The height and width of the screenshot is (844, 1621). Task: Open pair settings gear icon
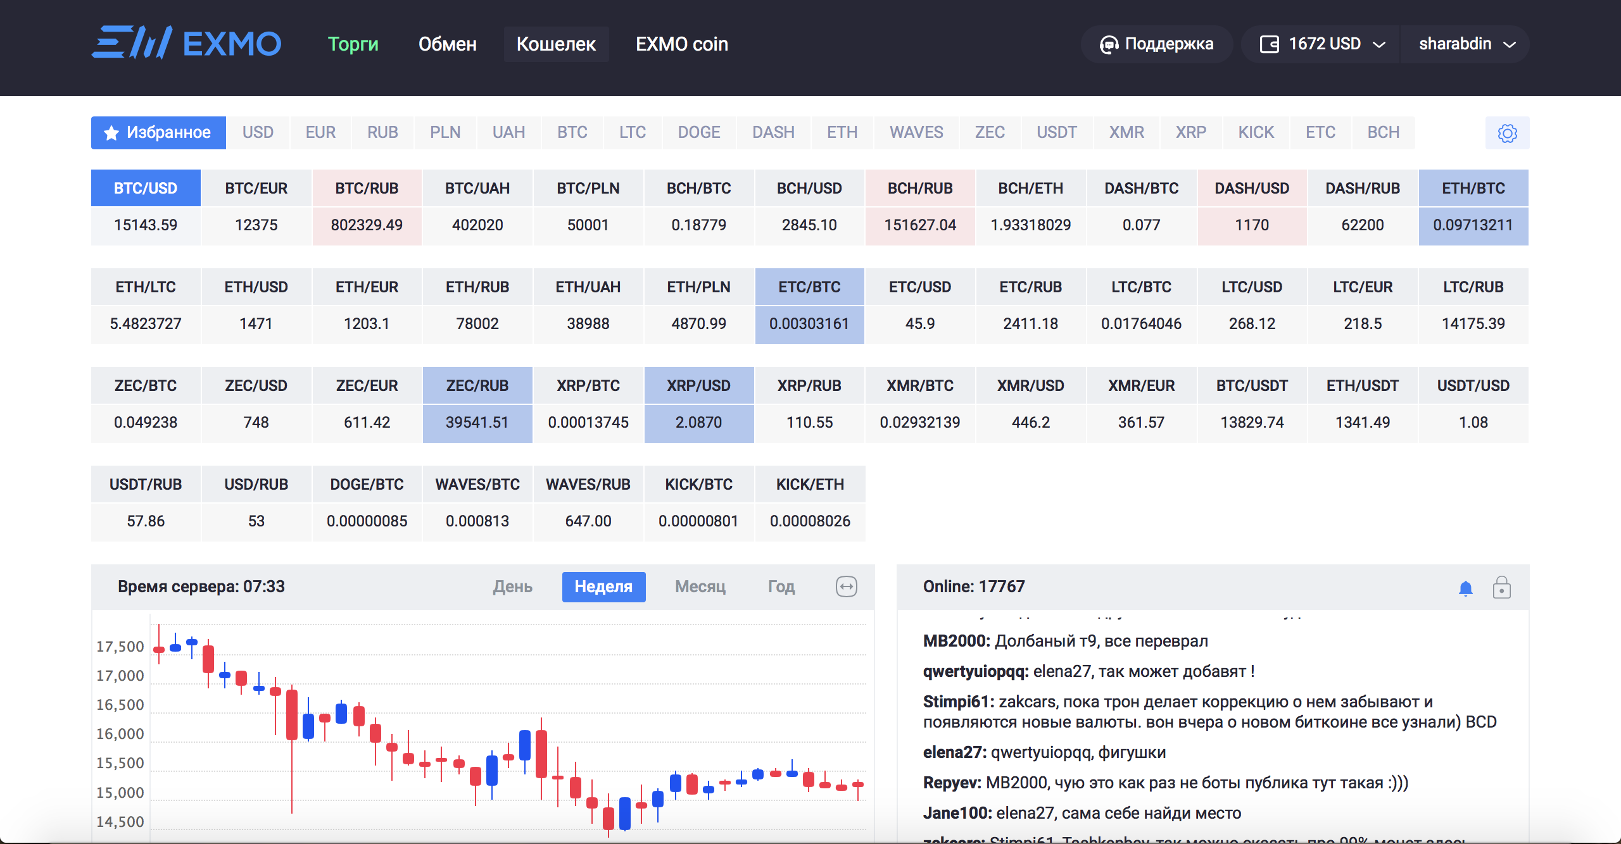coord(1507,133)
